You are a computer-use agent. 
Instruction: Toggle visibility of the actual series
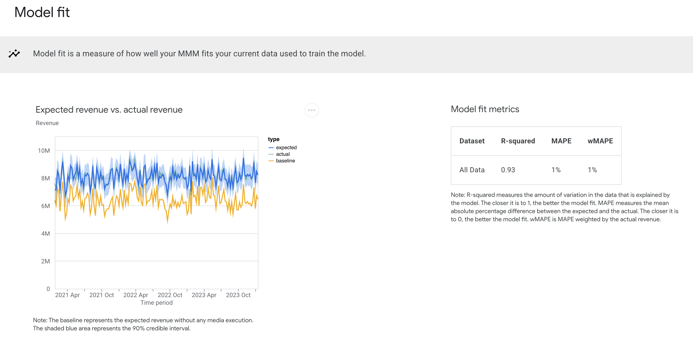283,154
